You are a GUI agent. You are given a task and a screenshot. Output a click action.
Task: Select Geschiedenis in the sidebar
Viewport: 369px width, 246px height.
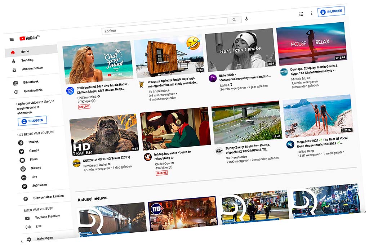[x=34, y=90]
